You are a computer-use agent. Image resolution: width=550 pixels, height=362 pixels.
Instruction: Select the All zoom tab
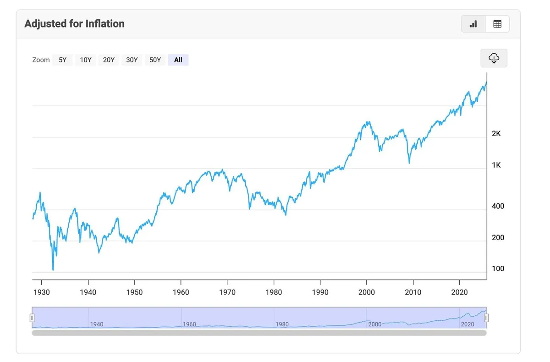click(178, 60)
